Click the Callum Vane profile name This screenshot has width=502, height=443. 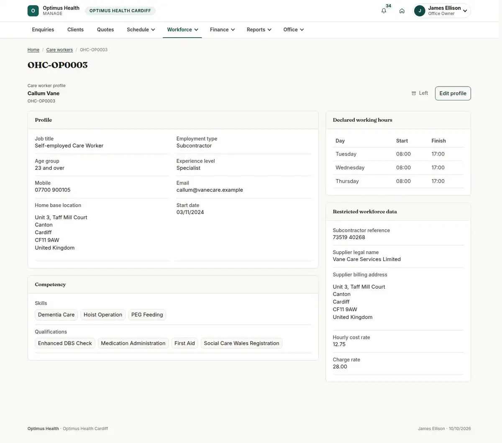click(44, 93)
